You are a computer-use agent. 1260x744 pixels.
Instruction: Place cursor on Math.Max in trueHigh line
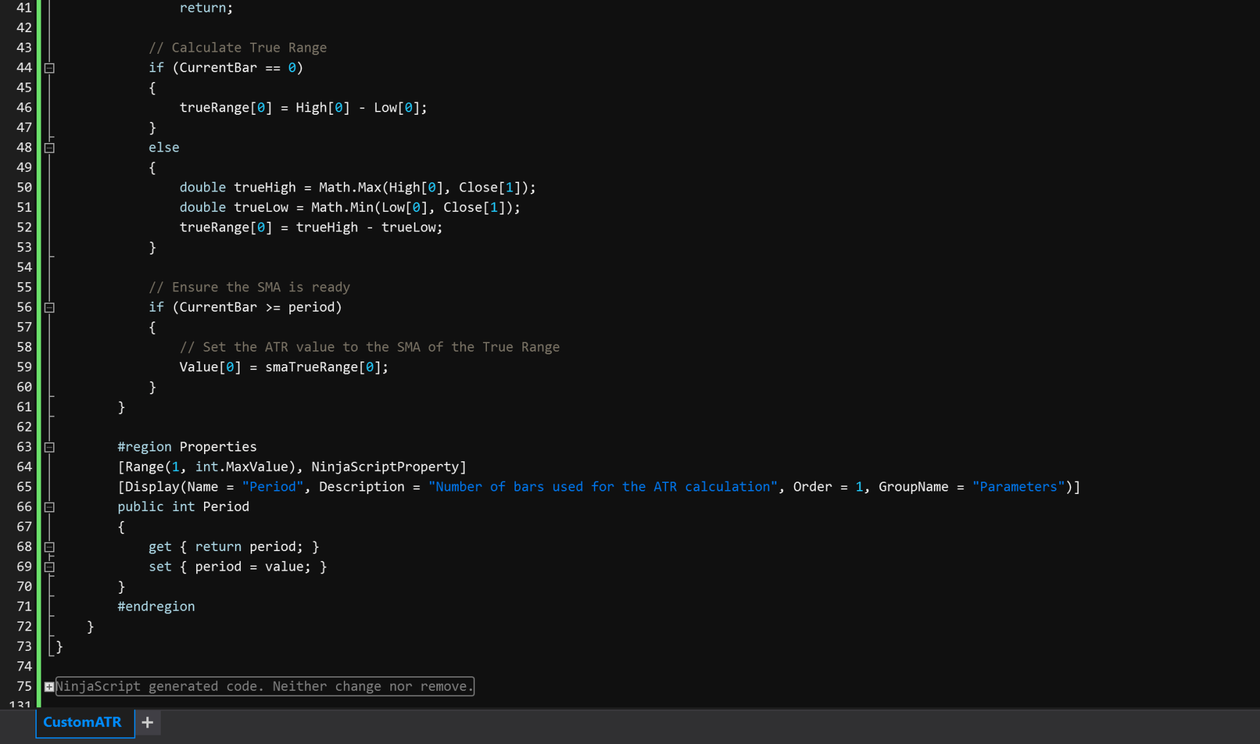coord(350,188)
